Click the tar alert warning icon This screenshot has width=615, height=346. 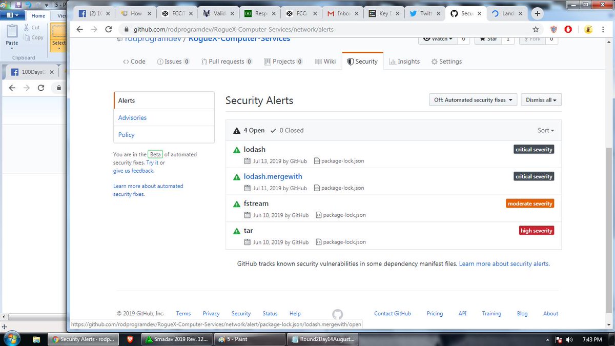(237, 232)
